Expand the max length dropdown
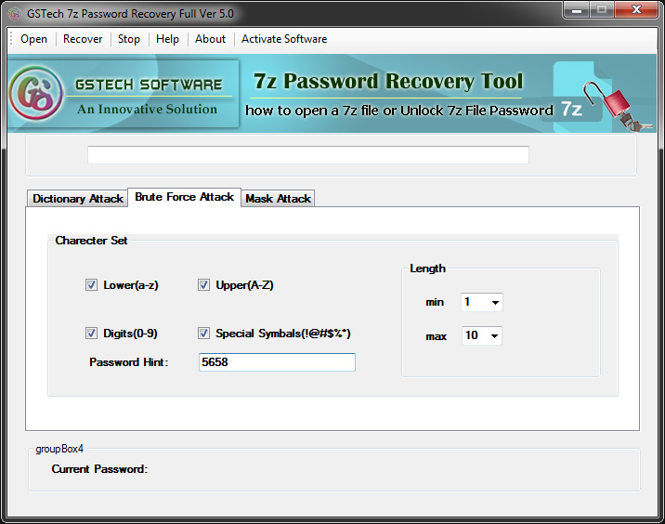Screen dimensions: 665x524 click(494, 335)
